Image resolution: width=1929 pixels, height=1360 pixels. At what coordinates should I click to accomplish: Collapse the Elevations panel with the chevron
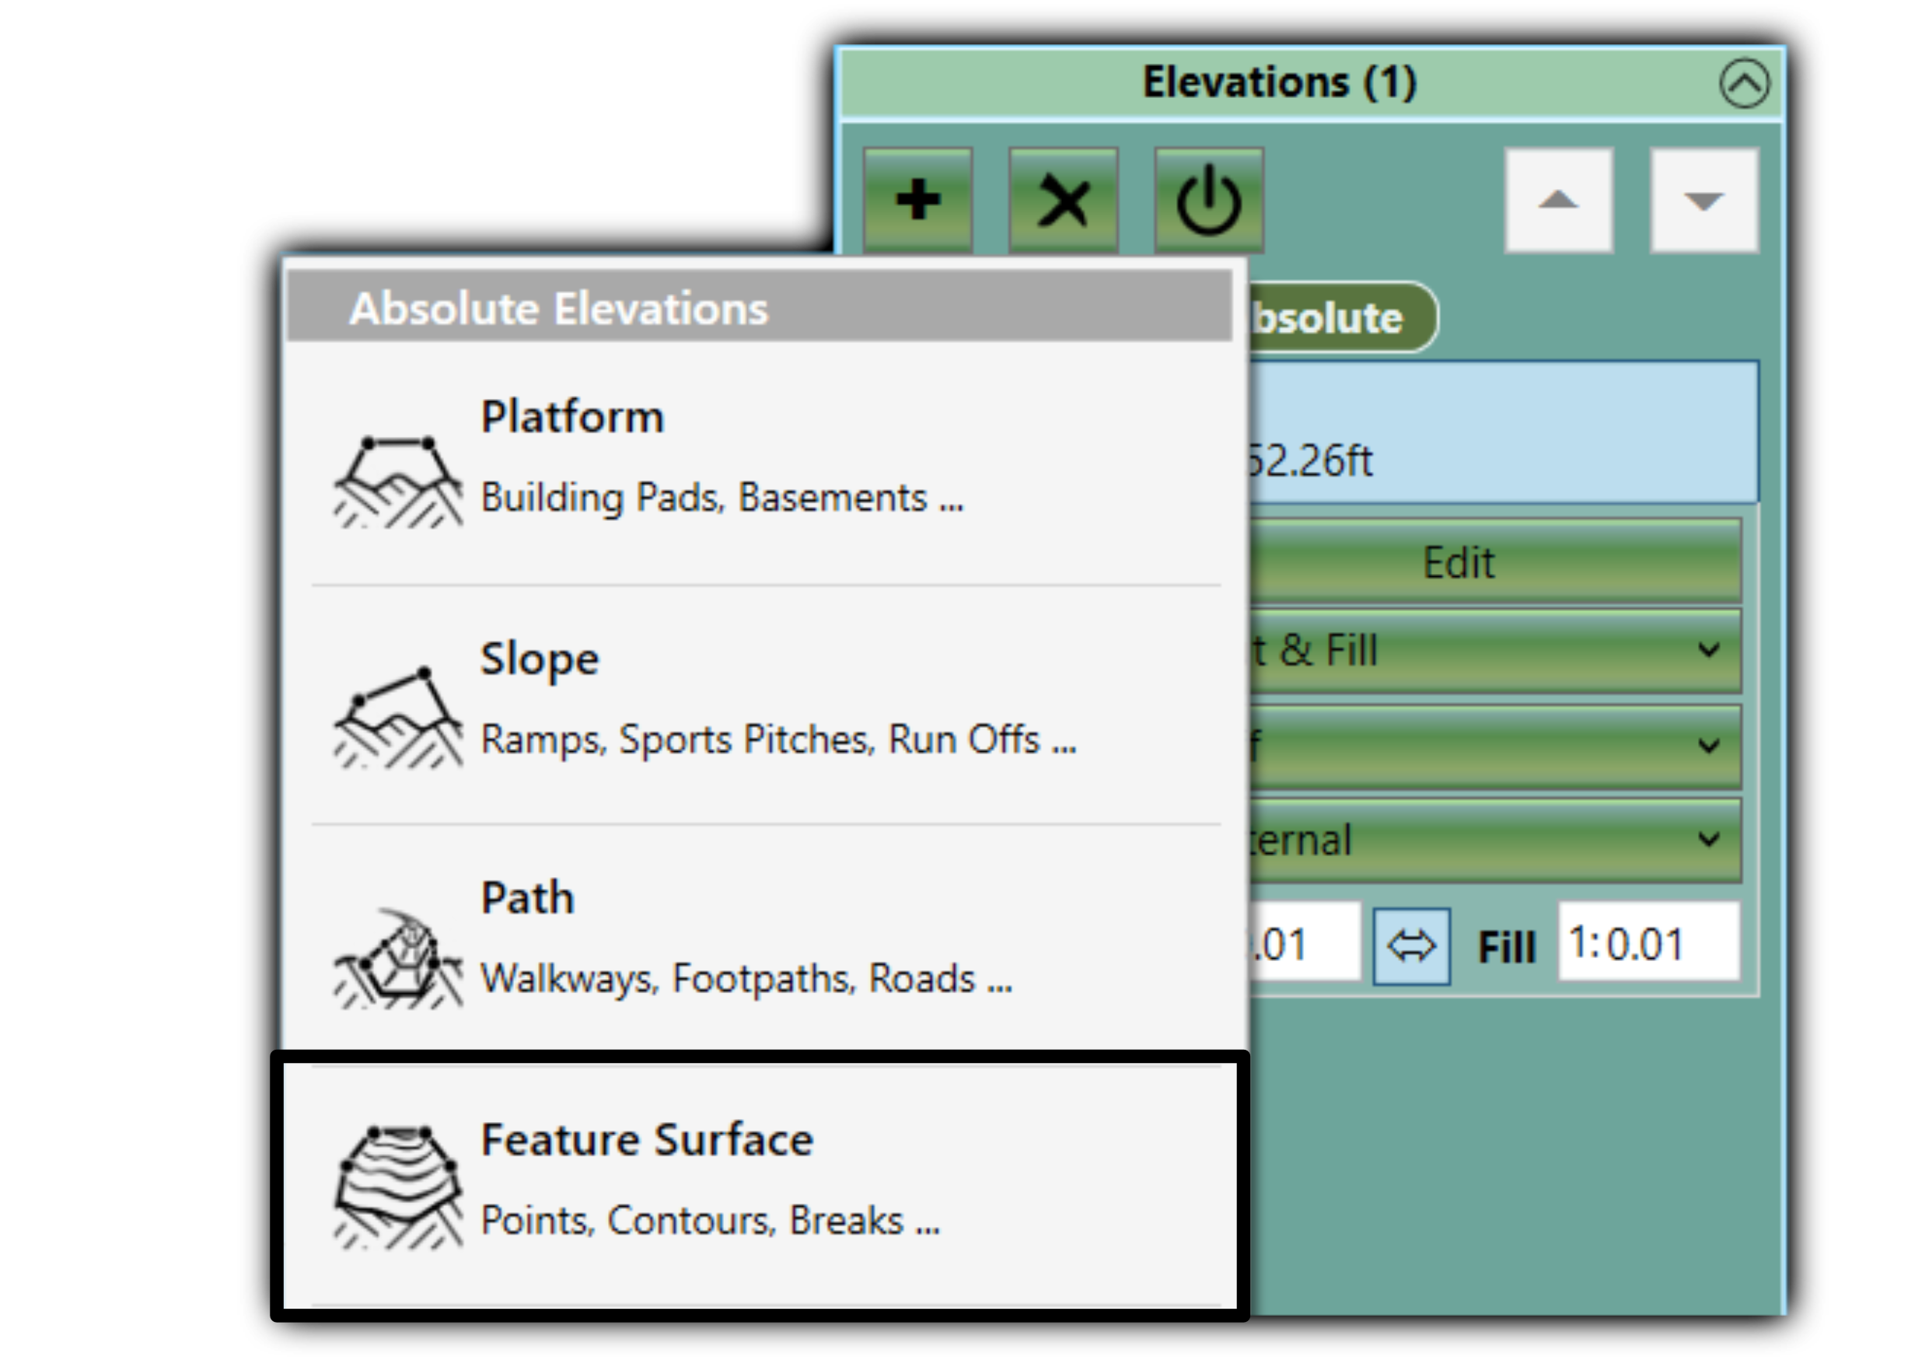tap(1744, 83)
